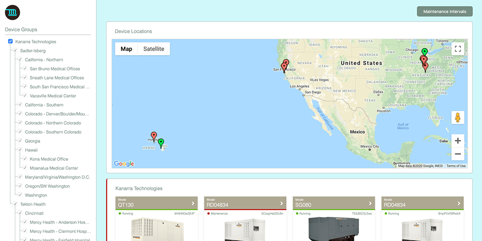Open the map Terms of Use link

point(456,166)
